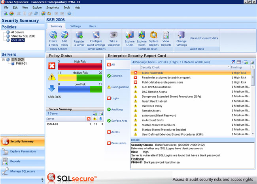Open the Security Summary navigation pane

(23, 141)
